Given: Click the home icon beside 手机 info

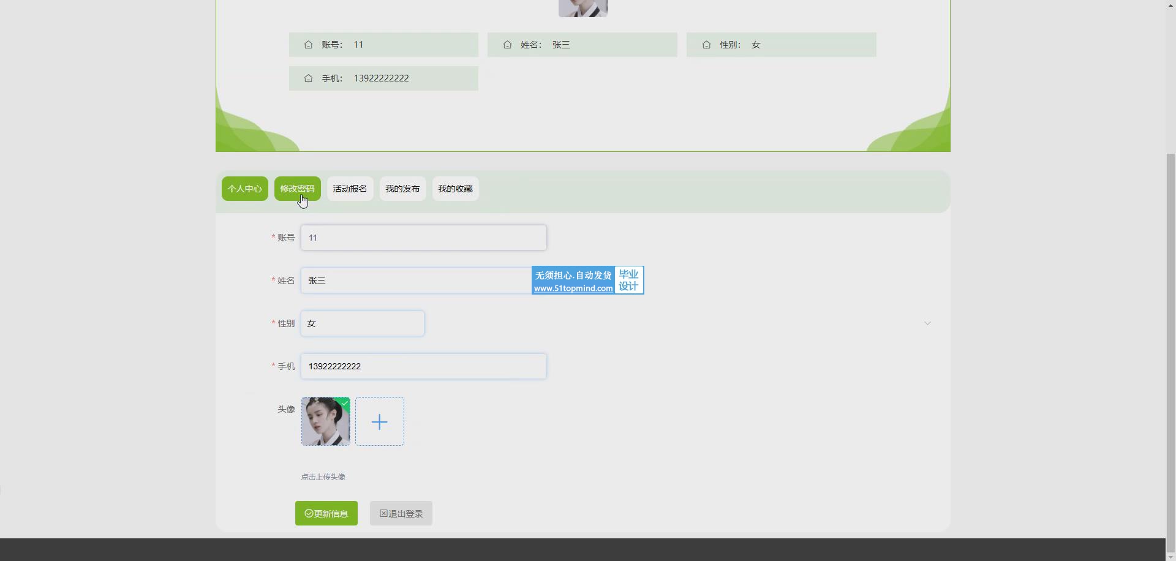Looking at the screenshot, I should (308, 78).
